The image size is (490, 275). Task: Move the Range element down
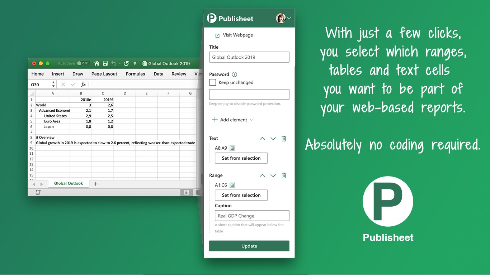[273, 175]
